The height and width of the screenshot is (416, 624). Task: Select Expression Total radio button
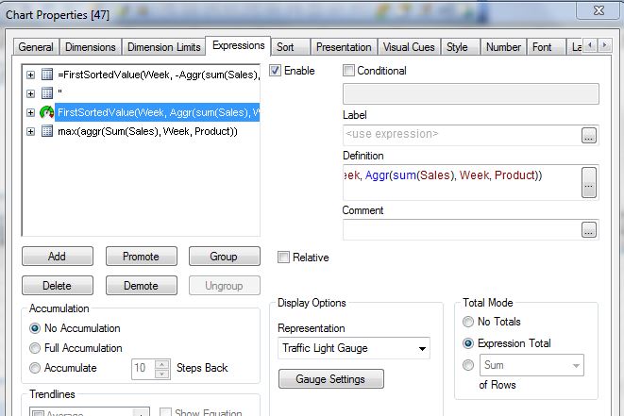pyautogui.click(x=468, y=343)
